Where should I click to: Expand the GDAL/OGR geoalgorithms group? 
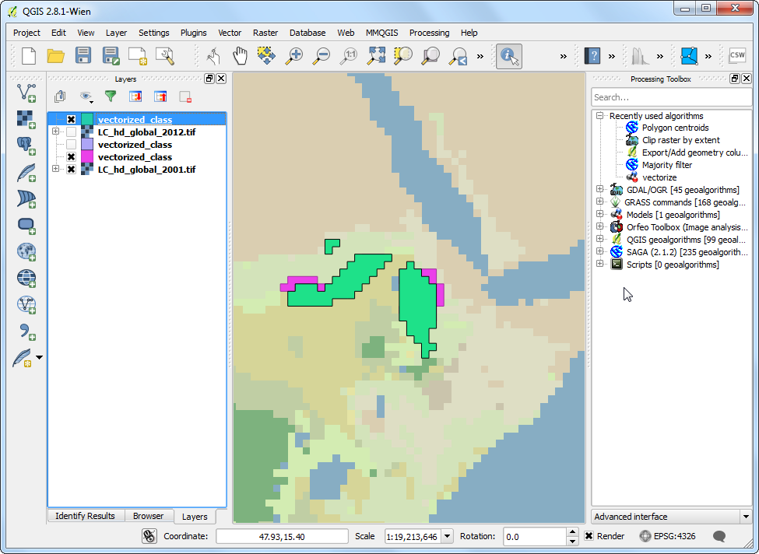click(599, 189)
